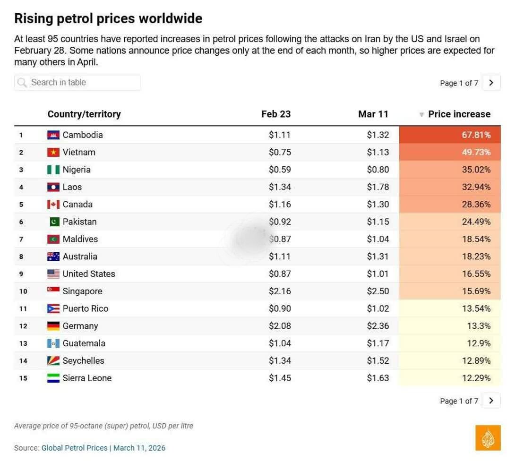Select the Singapore country name
The height and width of the screenshot is (470, 524).
[x=83, y=291]
